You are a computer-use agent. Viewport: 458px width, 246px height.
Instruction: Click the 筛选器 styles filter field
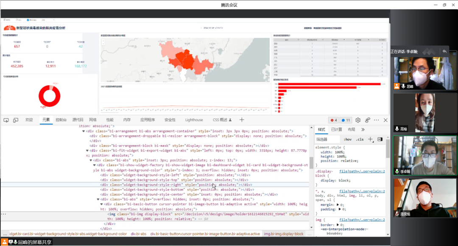click(327, 139)
